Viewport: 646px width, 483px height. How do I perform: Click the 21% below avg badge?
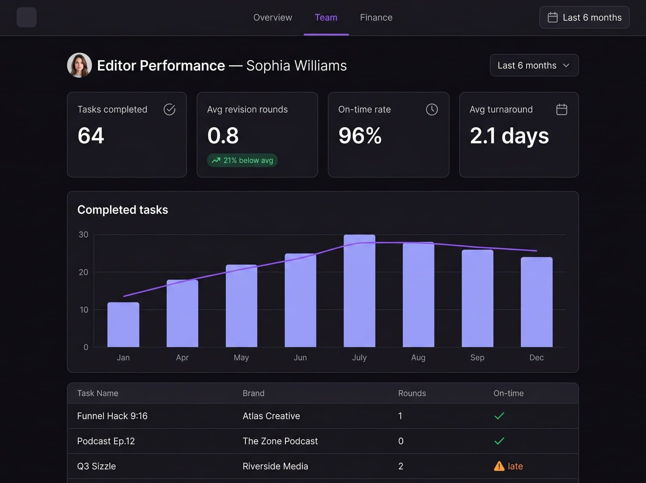point(242,160)
